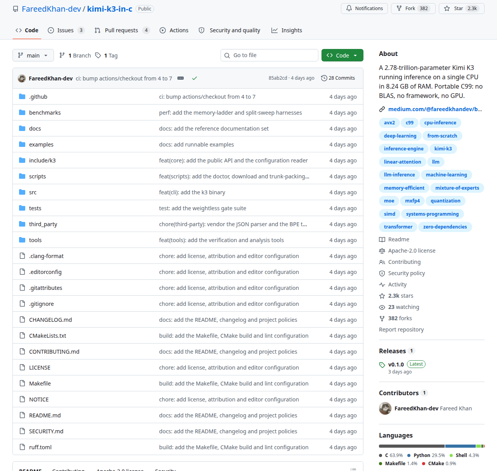Open the green Code dropdown button

click(342, 55)
